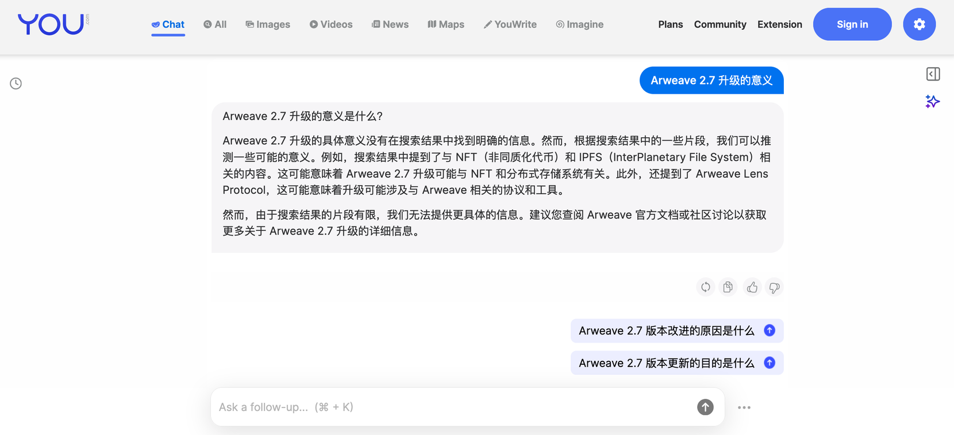This screenshot has height=435, width=954.
Task: Send suggestion about 版本更新的目的 arrow
Action: point(770,363)
